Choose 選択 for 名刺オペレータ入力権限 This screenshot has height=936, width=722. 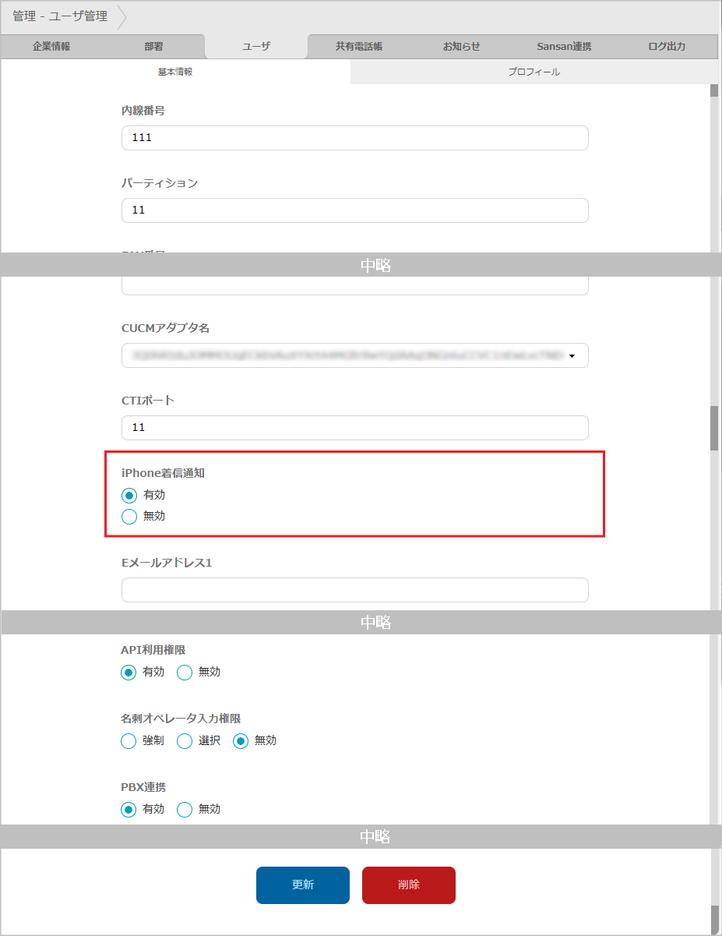pyautogui.click(x=185, y=741)
